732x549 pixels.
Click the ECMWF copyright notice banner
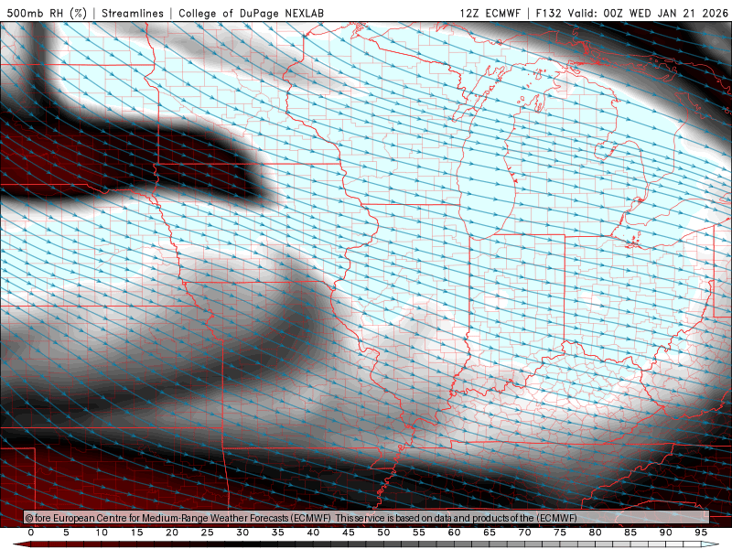click(367, 518)
